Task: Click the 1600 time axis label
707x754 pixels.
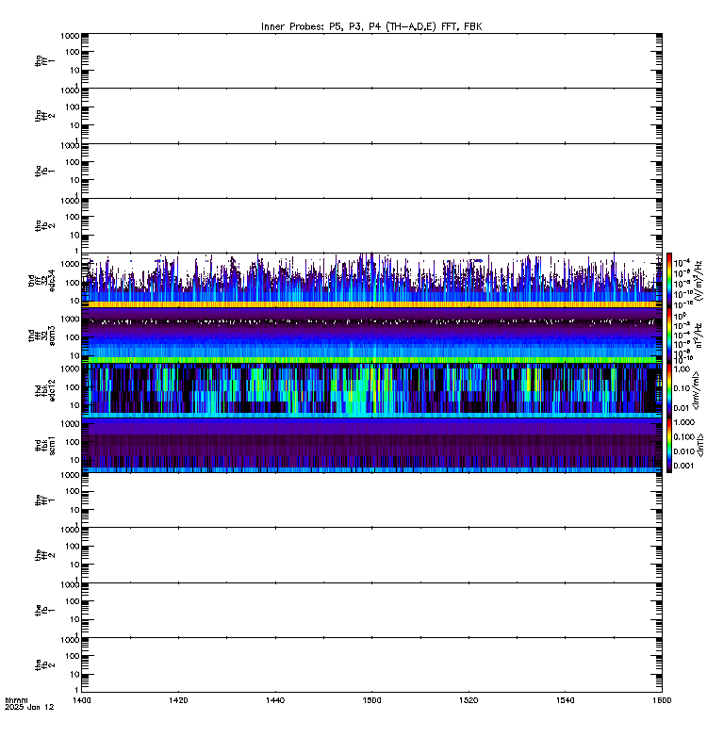Action: pyautogui.click(x=662, y=700)
